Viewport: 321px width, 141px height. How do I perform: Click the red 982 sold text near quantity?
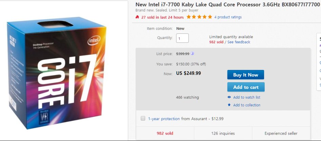(216, 42)
